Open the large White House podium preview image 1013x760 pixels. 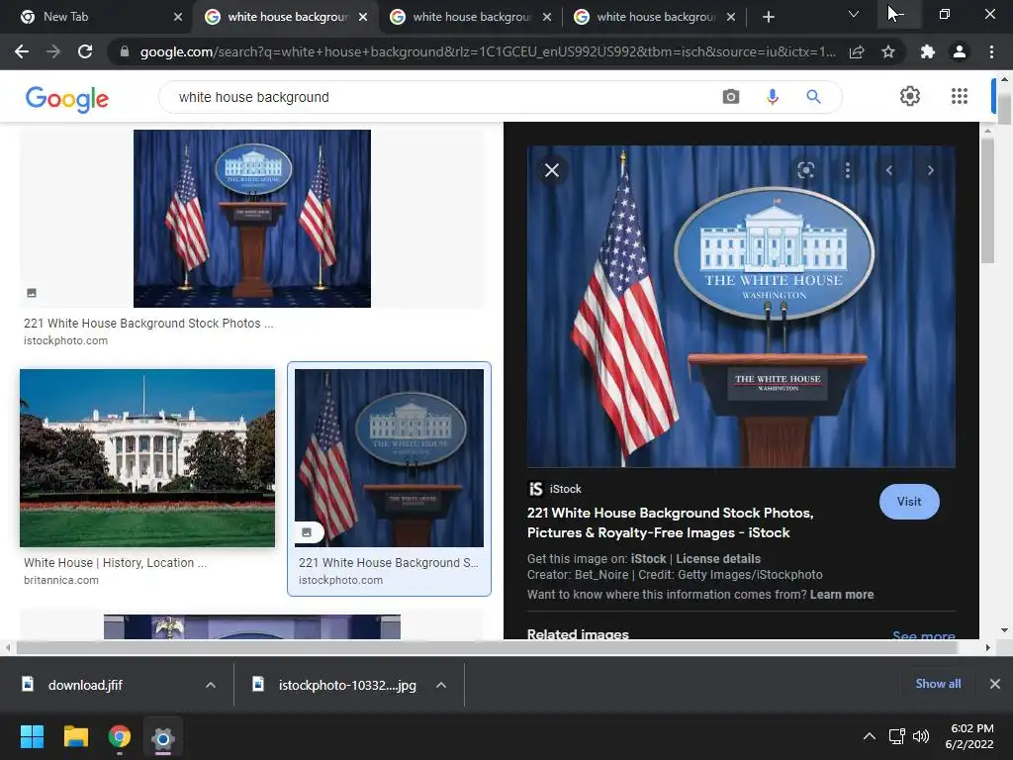741,307
